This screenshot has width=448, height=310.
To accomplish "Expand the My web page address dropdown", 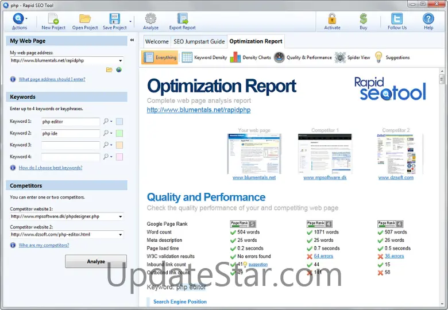I will [x=120, y=60].
